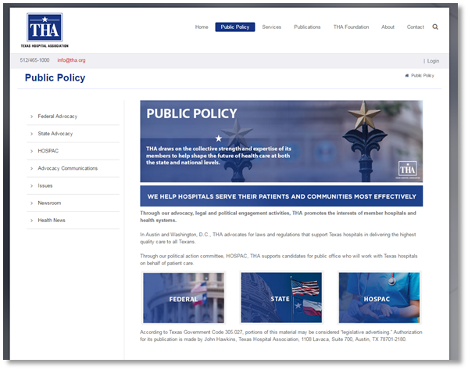Click the chevron beside Federal Advocacy
This screenshot has width=468, height=370.
point(31,117)
